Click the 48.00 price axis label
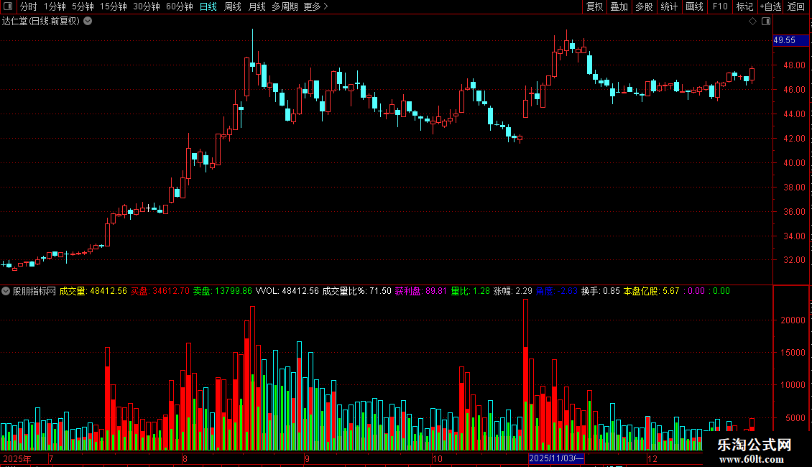Screen dimensions: 812x467 (794, 65)
